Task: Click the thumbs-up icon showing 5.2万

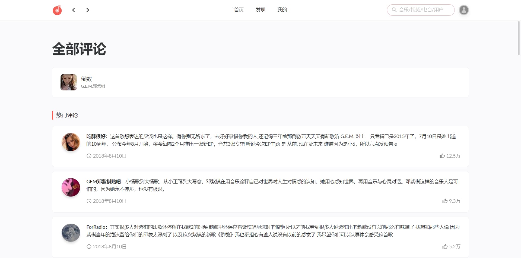Action: [x=444, y=247]
